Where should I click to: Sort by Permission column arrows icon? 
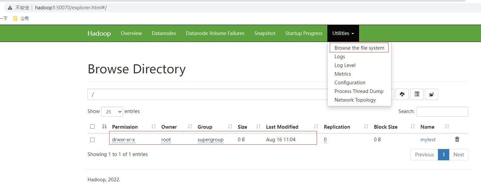pyautogui.click(x=154, y=126)
